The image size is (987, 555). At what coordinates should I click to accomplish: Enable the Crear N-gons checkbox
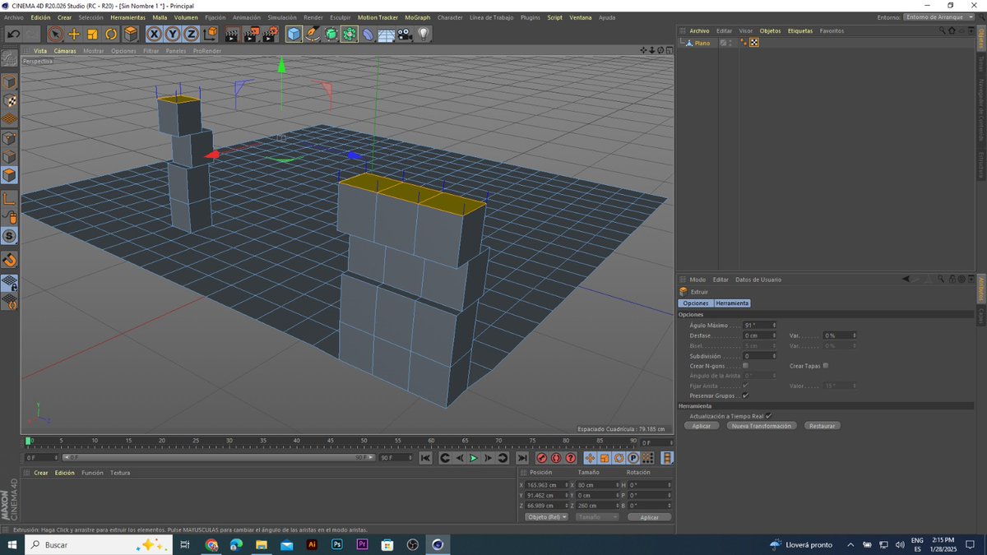[745, 366]
